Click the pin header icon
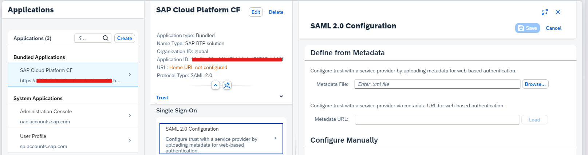588x155 pixels. pos(227,85)
